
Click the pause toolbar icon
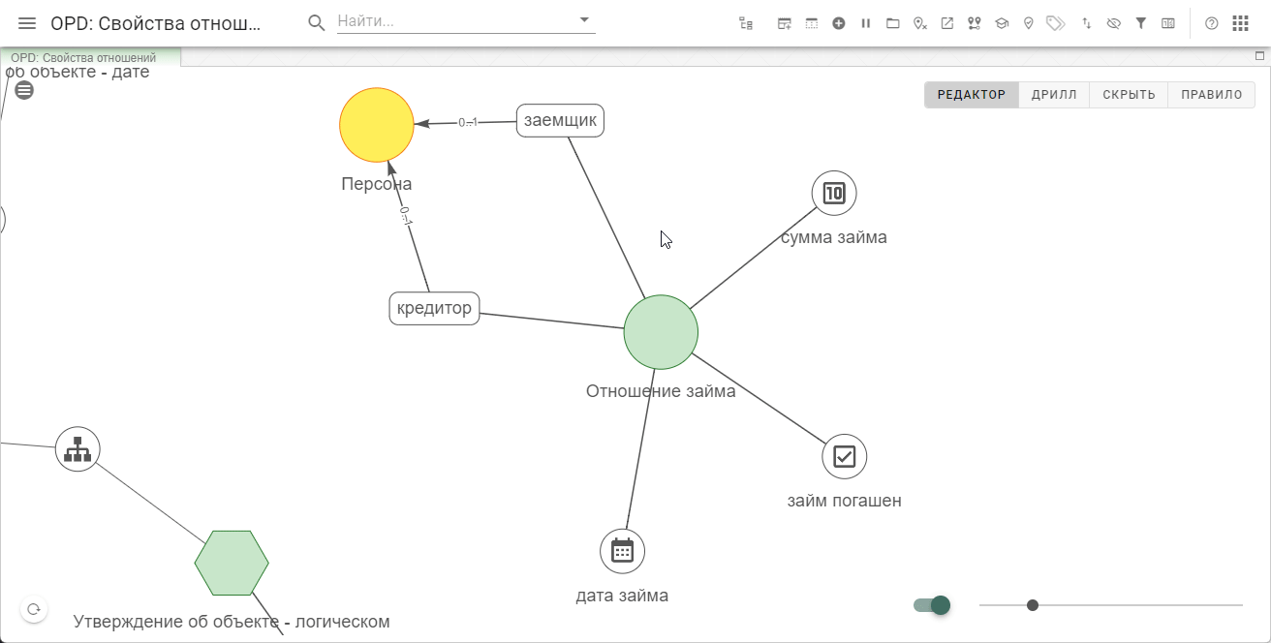point(866,23)
